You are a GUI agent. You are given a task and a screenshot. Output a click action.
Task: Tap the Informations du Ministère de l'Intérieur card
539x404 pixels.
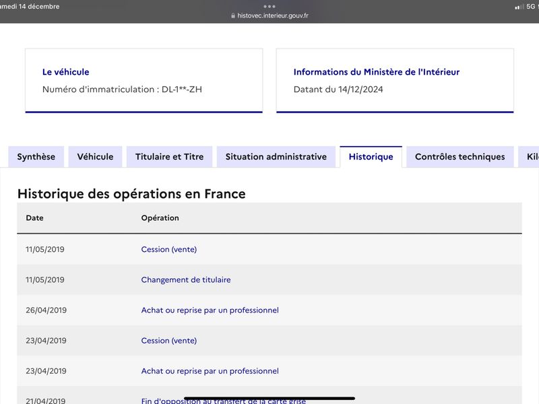pyautogui.click(x=395, y=80)
